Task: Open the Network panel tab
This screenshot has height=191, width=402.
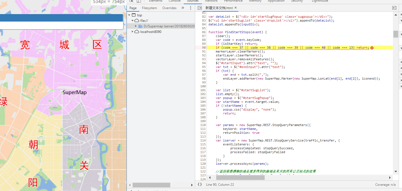Action: 212,1
